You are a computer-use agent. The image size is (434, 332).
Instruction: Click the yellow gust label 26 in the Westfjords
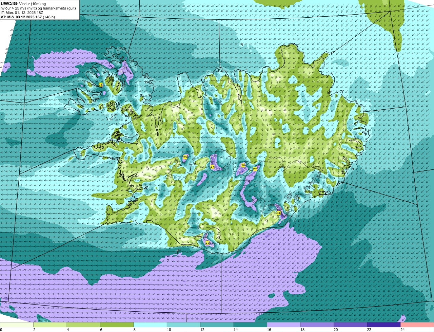pyautogui.click(x=101, y=85)
